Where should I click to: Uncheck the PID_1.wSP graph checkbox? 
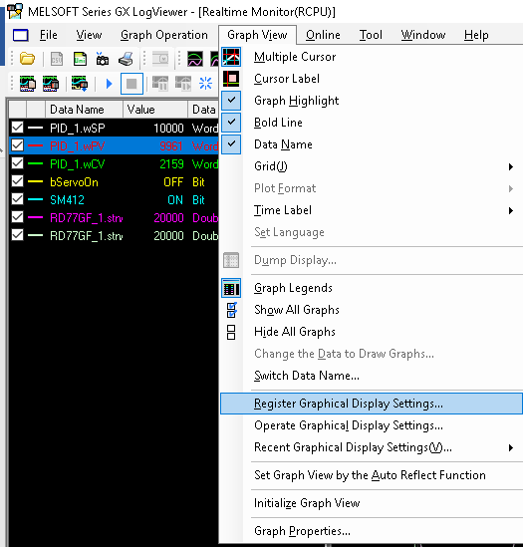18,128
